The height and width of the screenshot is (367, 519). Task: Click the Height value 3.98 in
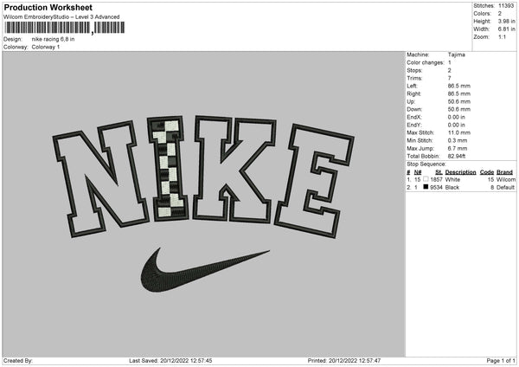click(506, 21)
